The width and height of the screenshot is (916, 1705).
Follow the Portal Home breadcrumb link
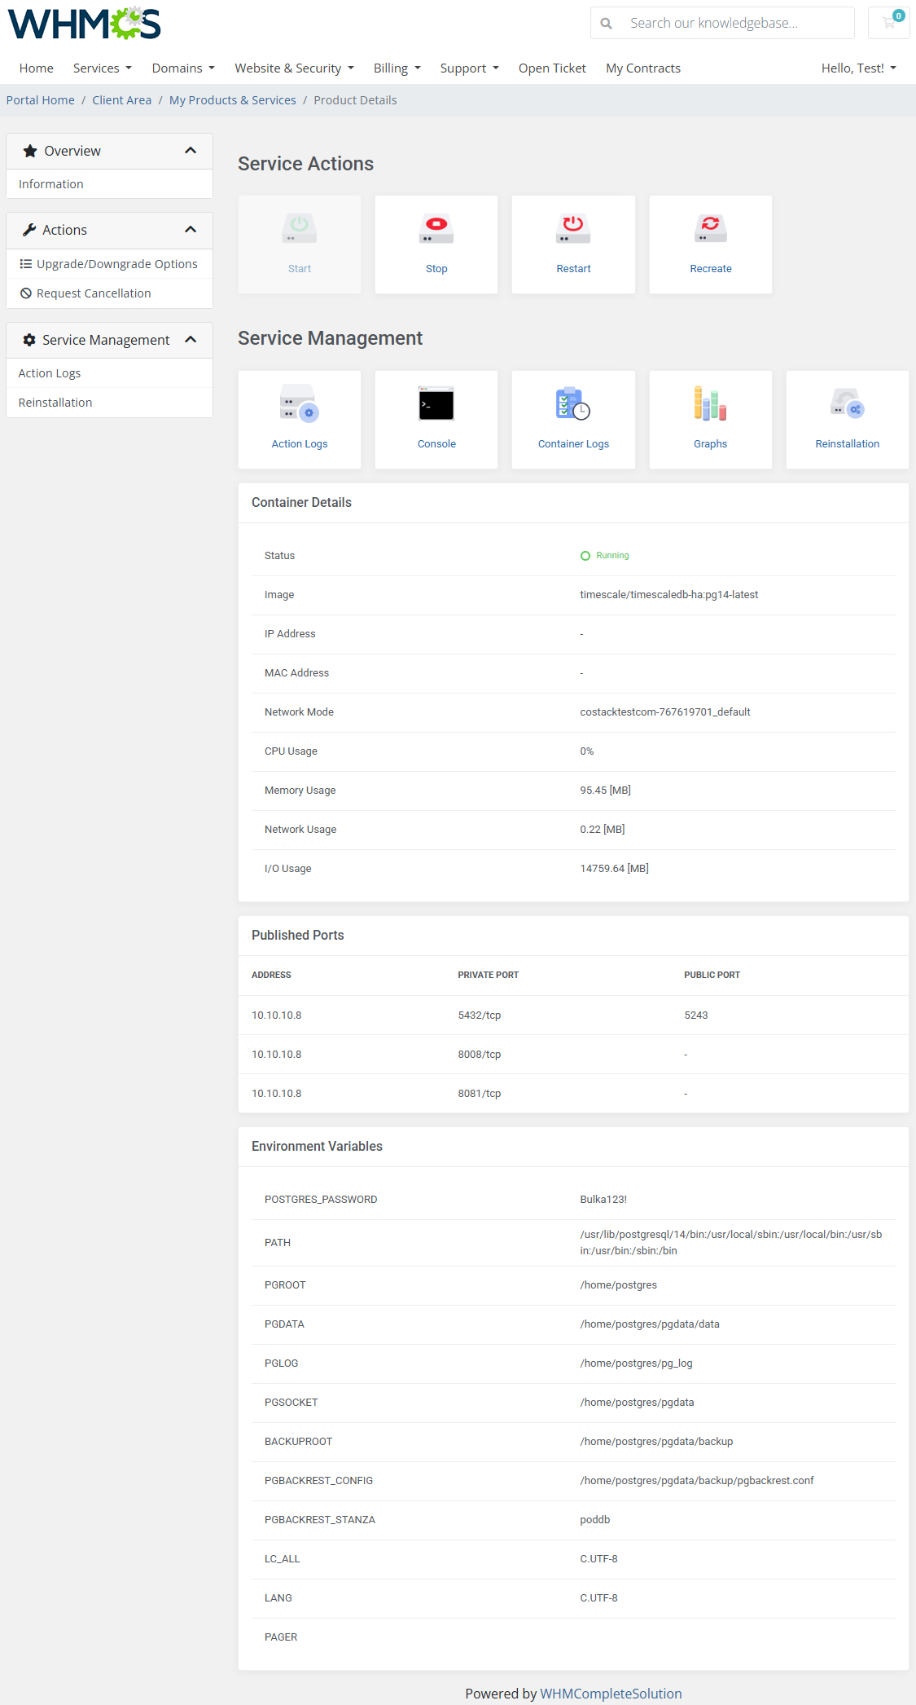[41, 100]
